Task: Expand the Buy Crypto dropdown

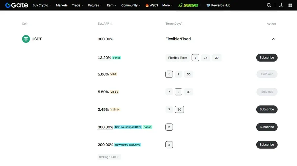Action: 42,5
